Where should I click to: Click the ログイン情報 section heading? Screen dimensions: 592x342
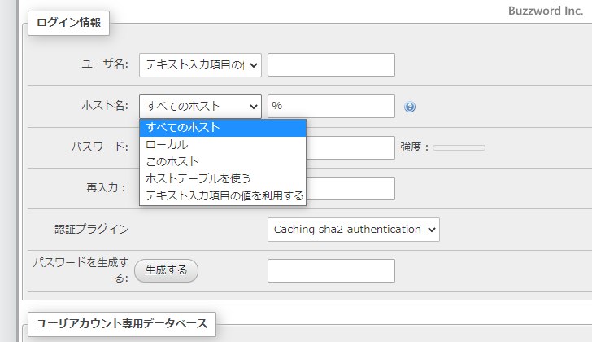68,23
